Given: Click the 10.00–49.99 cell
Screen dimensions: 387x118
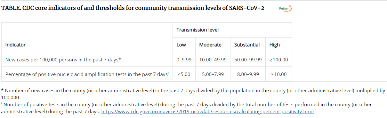Looking at the screenshot, I should click(213, 59).
